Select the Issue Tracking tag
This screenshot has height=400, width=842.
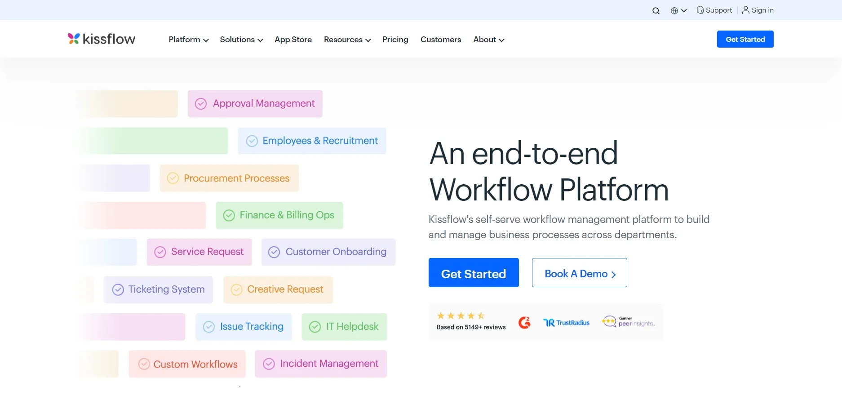(x=244, y=327)
